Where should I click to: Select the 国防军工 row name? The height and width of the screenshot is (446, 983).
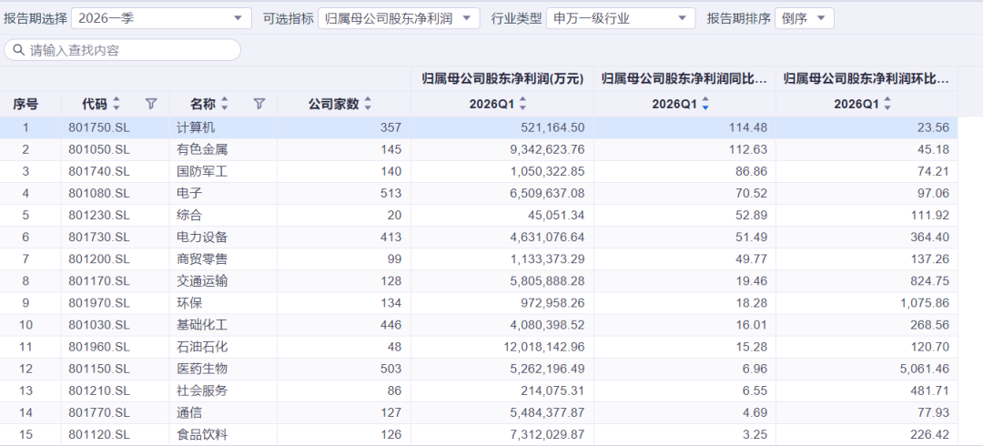pos(202,172)
